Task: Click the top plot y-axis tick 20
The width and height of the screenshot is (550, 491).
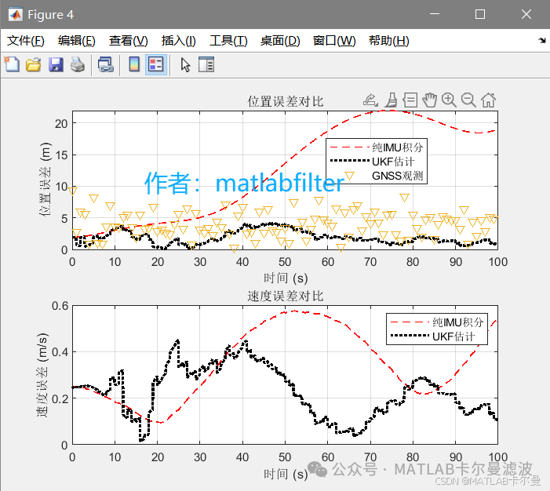Action: tap(61, 123)
